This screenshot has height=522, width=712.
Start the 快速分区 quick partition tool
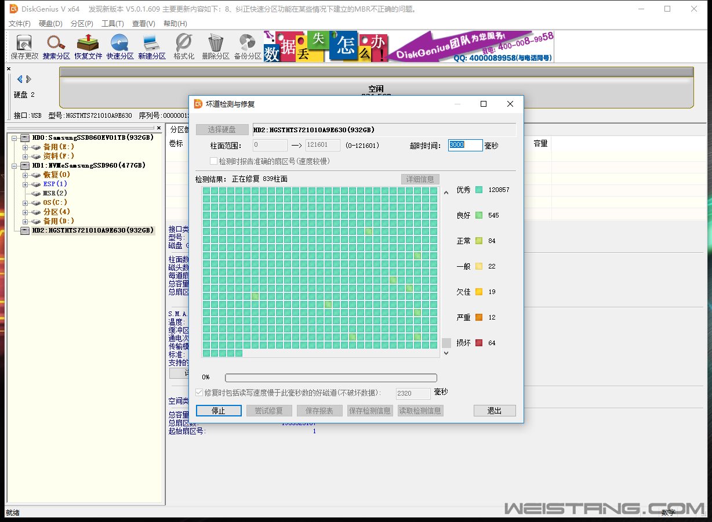tap(120, 46)
